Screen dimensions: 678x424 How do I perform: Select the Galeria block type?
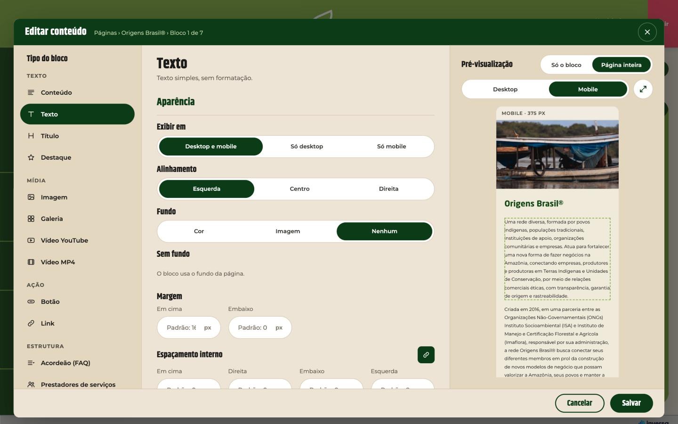[77, 219]
